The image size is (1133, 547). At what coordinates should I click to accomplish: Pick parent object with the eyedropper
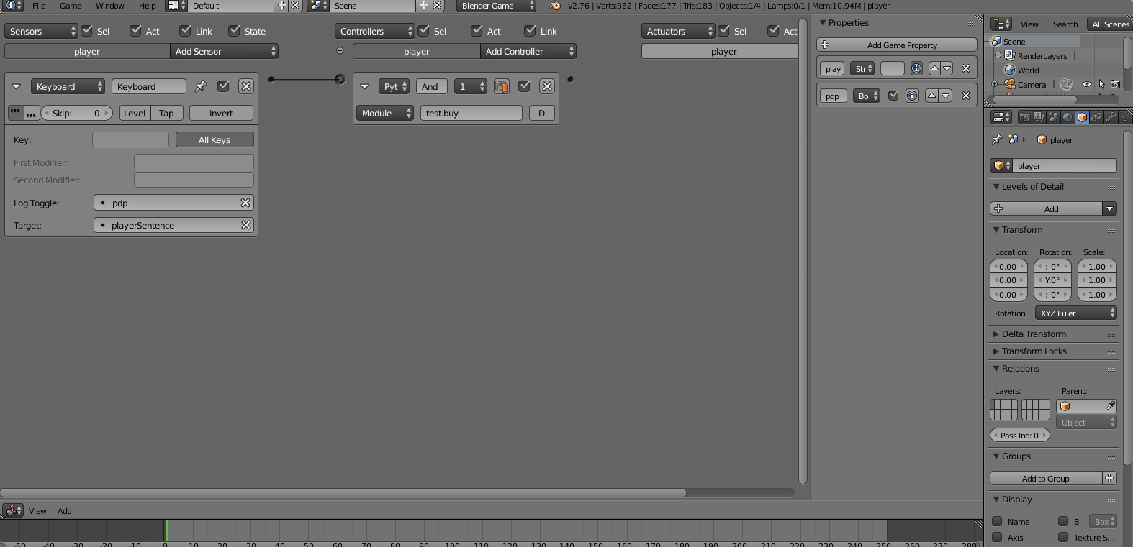(x=1111, y=406)
